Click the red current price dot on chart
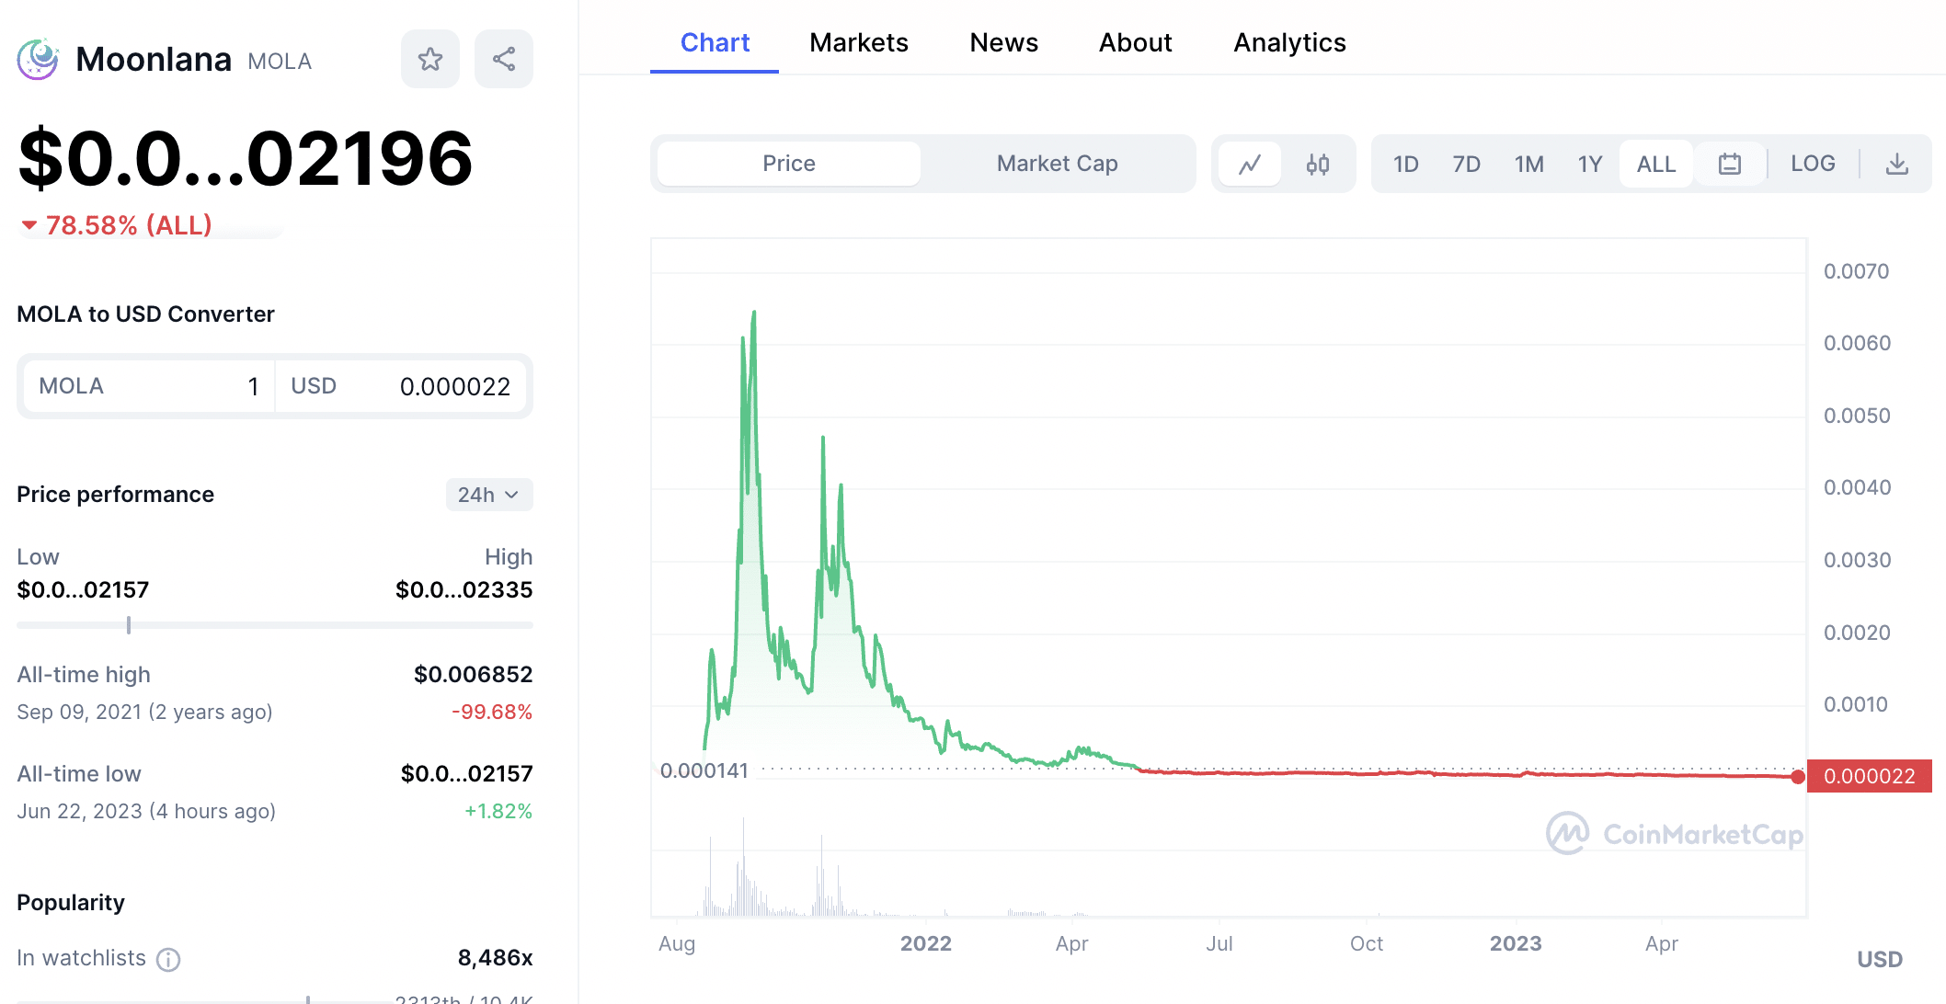Image resolution: width=1946 pixels, height=1004 pixels. 1798,777
